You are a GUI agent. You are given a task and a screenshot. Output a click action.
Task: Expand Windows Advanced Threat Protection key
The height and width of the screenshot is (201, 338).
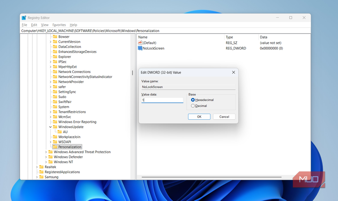(46, 152)
